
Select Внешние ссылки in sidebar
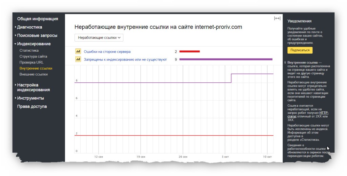tap(34, 74)
